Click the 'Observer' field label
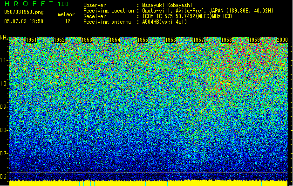 (x=95, y=5)
